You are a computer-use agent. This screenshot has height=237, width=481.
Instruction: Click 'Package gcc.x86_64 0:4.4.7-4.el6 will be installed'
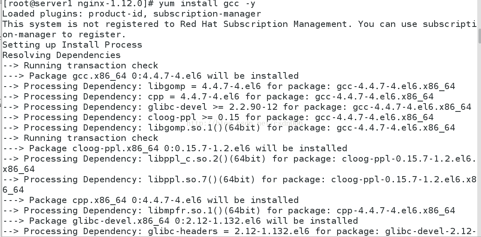point(151,76)
